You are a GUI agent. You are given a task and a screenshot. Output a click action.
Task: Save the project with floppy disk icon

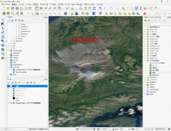[13, 8]
